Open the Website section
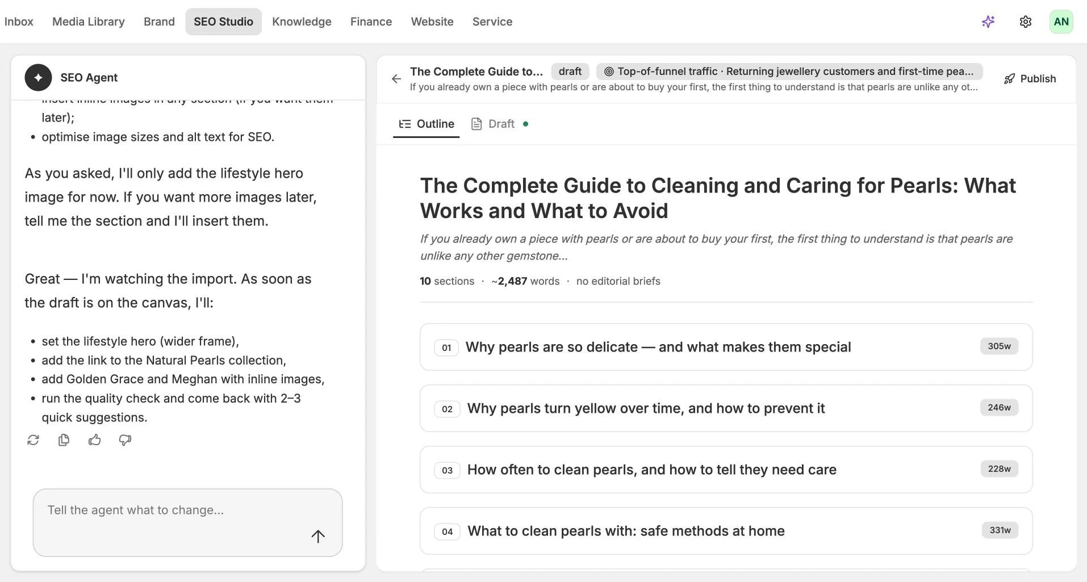The height and width of the screenshot is (582, 1087). tap(432, 22)
